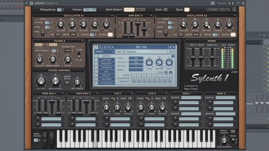Viewport: 269px width, 151px height.
Task: Switch to preset bank tab 2
Action: tap(100, 47)
